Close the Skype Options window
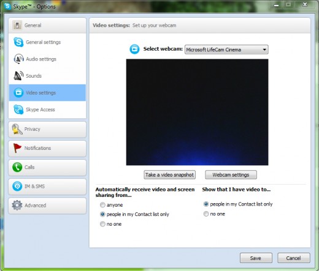The width and height of the screenshot is (319, 271). (305, 5)
